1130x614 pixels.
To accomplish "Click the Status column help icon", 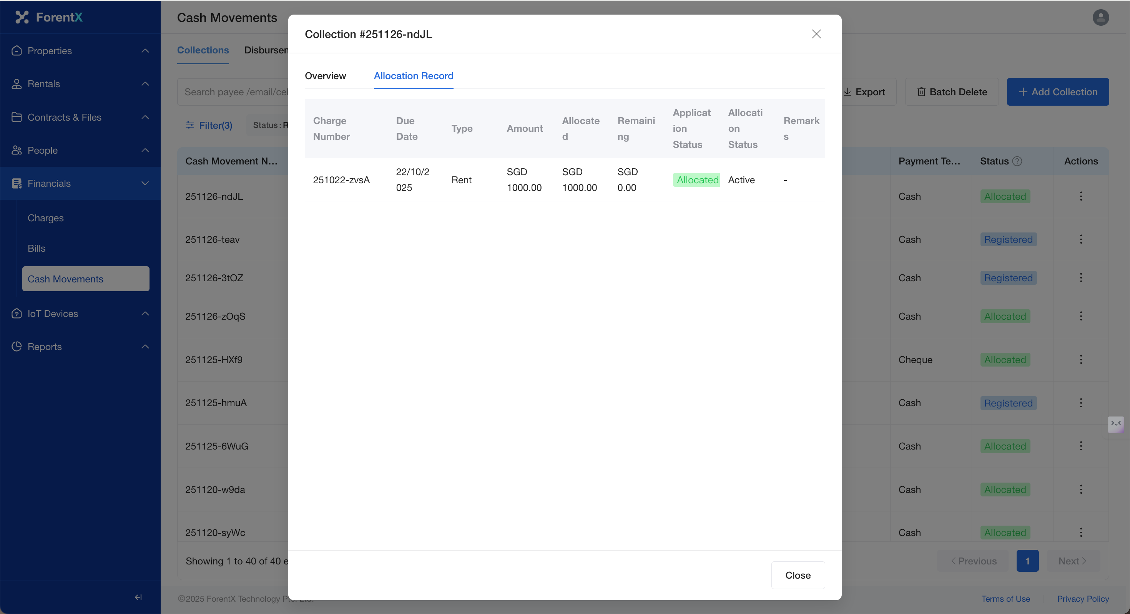I will (x=1017, y=161).
